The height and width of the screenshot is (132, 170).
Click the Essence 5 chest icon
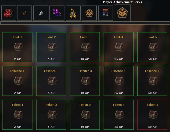click(153, 81)
